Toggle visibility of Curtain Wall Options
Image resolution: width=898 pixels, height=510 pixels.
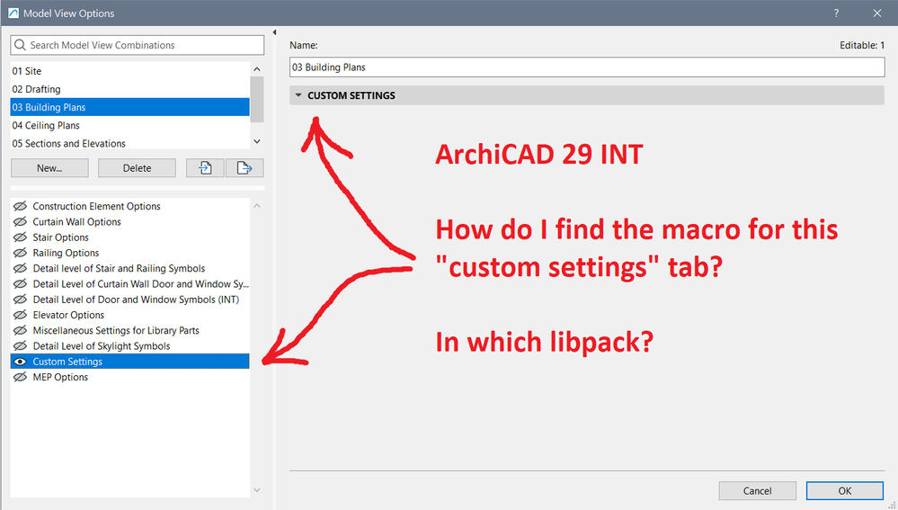[20, 221]
